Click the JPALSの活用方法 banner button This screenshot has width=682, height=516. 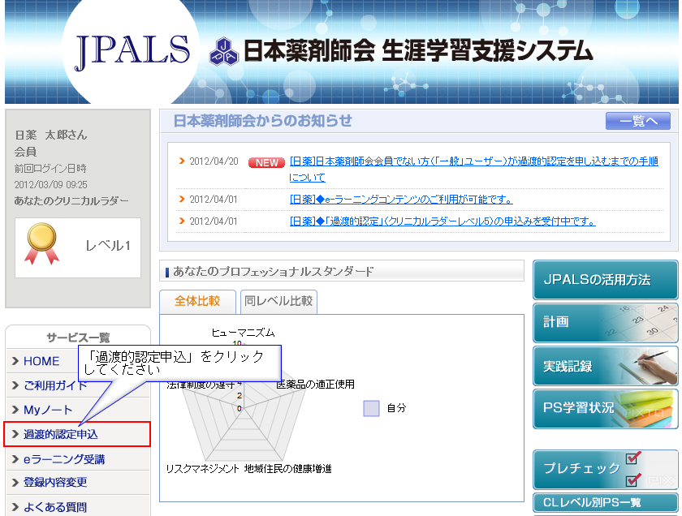606,280
